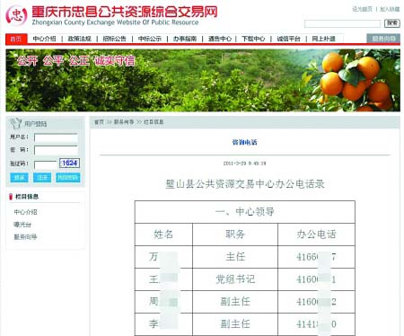The image size is (404, 336).
Task: Click the 办公电话 column header cell
Action: coord(317,234)
